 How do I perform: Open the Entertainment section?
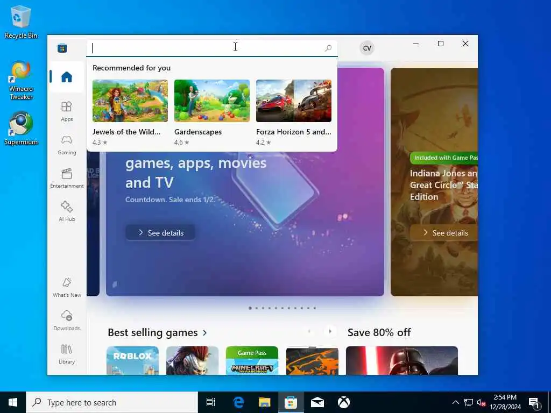(67, 179)
